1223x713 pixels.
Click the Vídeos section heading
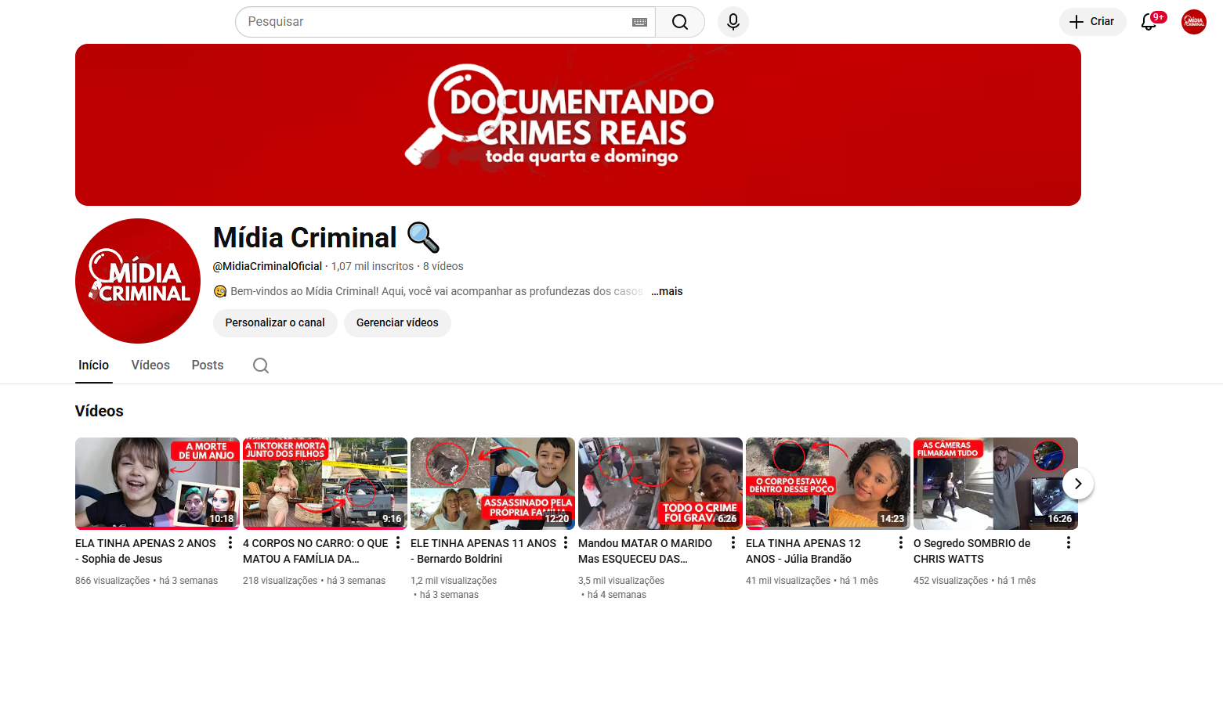(x=100, y=411)
